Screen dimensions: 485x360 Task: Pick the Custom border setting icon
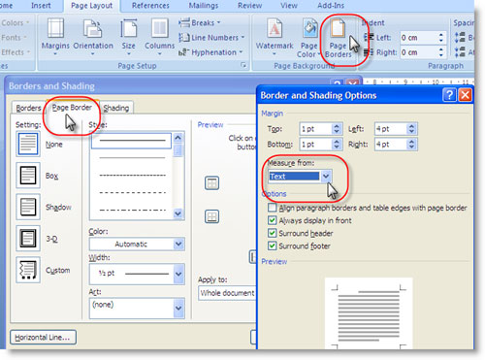coord(28,270)
